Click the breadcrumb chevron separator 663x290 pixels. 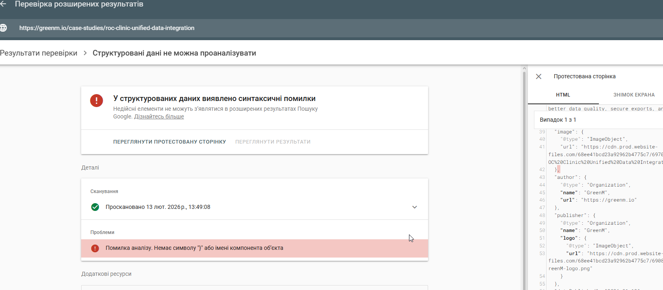85,53
